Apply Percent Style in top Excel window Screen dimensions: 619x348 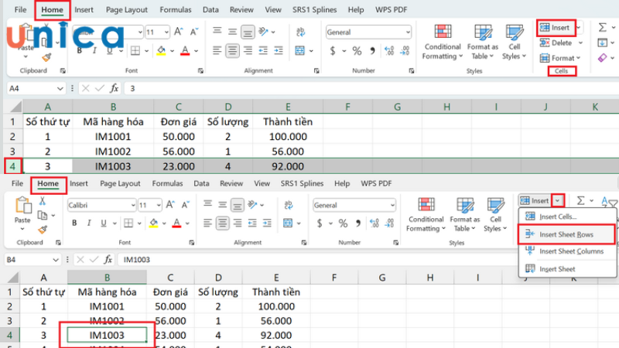coord(357,50)
